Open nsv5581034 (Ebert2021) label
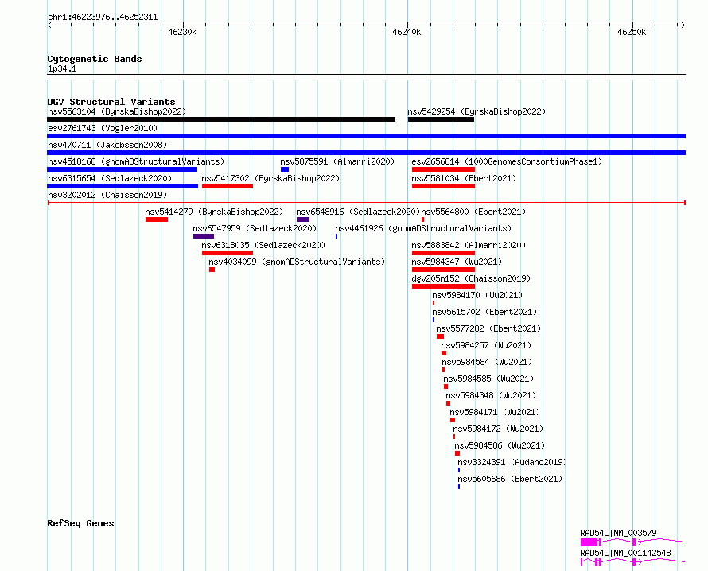Viewport: 708px width, 571px height. pos(464,178)
